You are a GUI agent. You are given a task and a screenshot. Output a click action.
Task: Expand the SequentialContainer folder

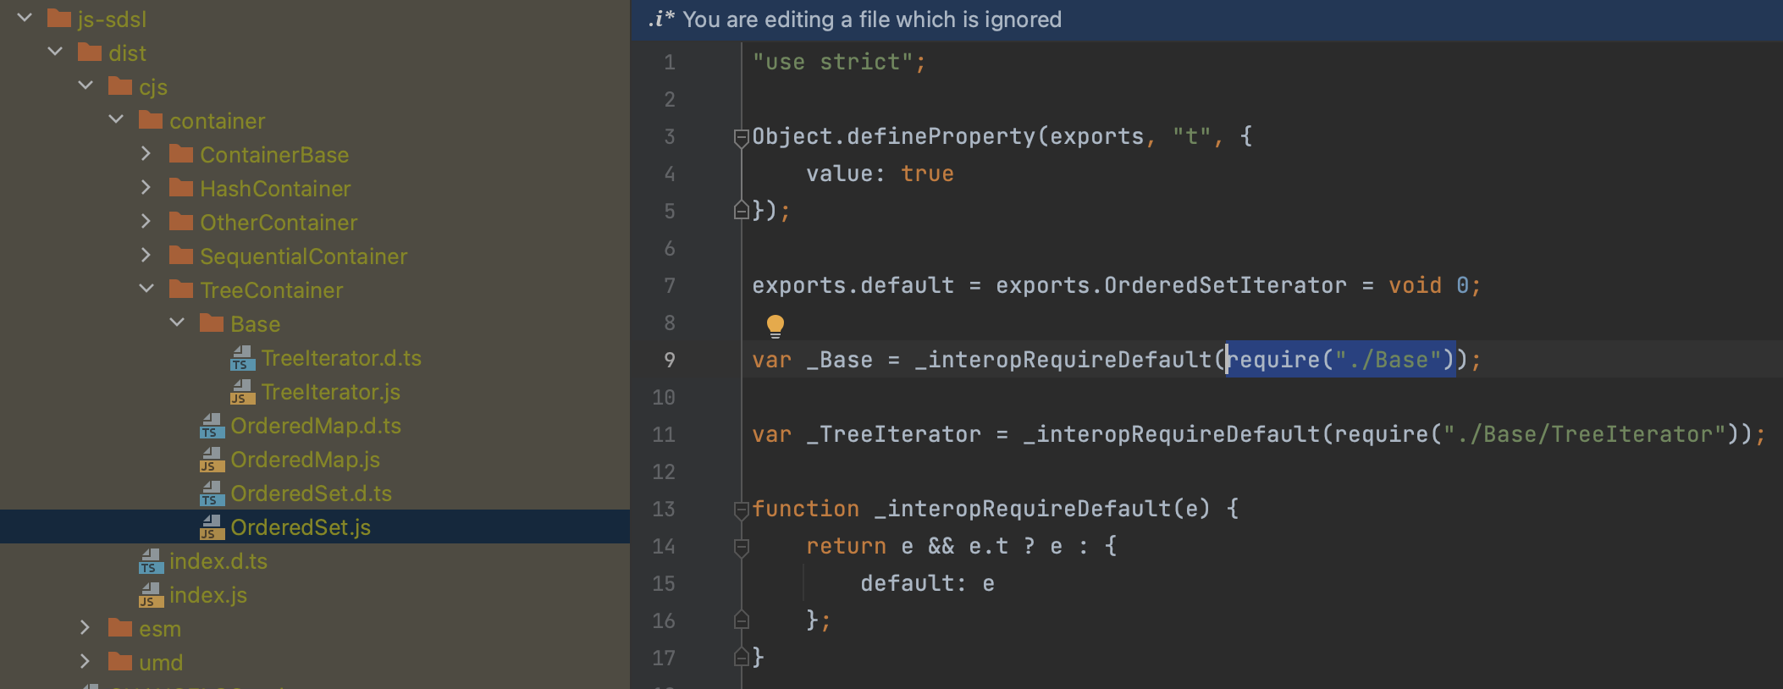(x=146, y=255)
